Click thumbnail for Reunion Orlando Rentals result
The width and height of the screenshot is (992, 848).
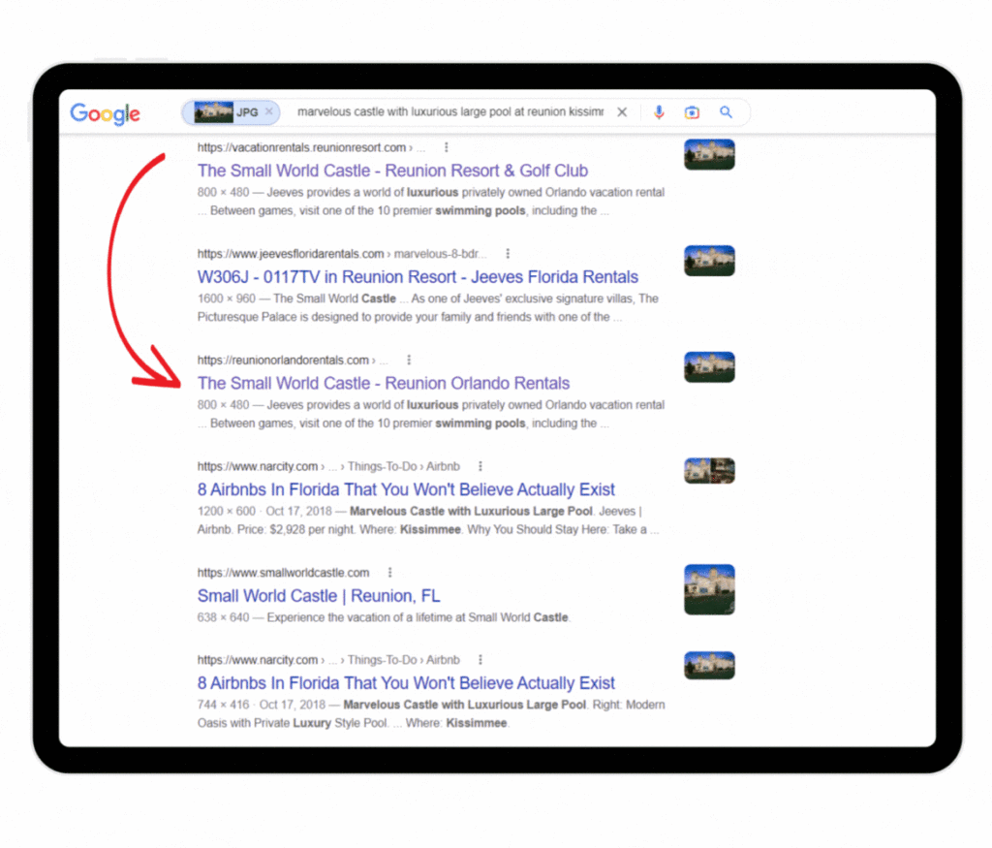click(x=709, y=367)
